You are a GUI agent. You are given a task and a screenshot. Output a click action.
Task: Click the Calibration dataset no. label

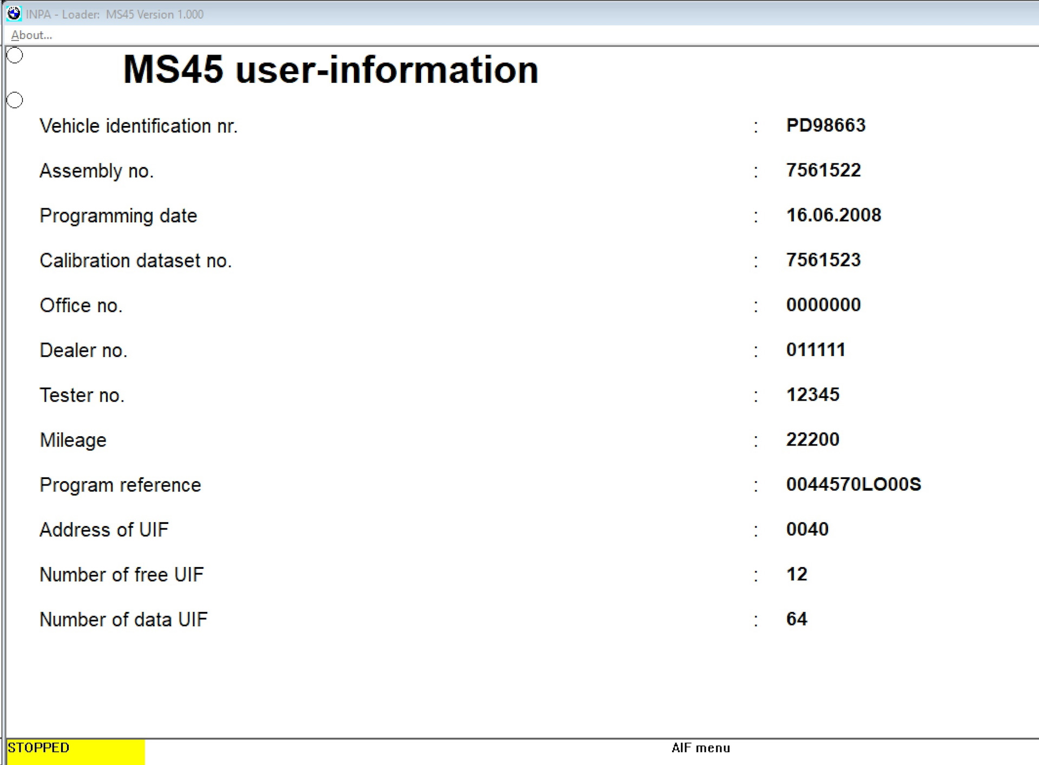coord(136,261)
